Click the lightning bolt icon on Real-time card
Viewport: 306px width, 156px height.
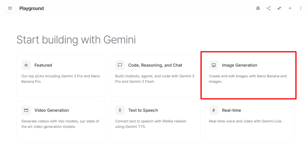(x=214, y=110)
